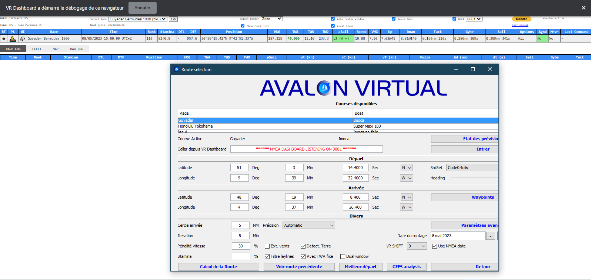Click the weather cloud icon in the WI column
This screenshot has width=591, height=280.
(23, 38)
